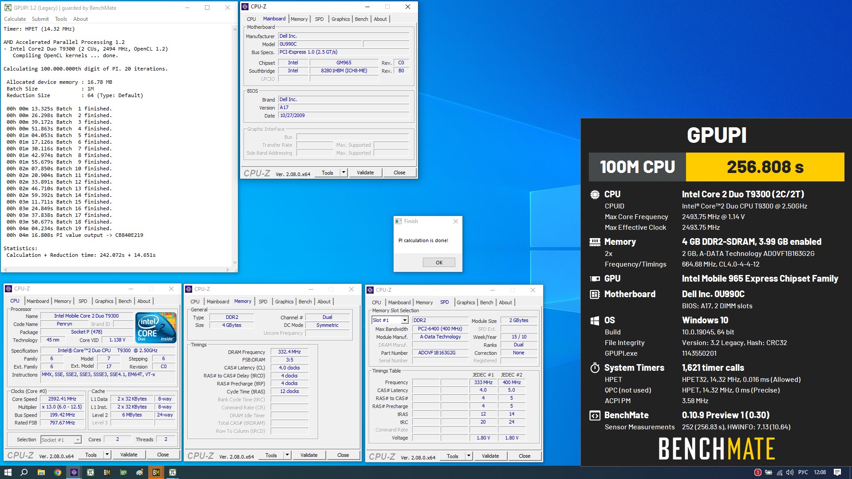Check the battery power tray icon
The image size is (852, 479).
tap(769, 472)
